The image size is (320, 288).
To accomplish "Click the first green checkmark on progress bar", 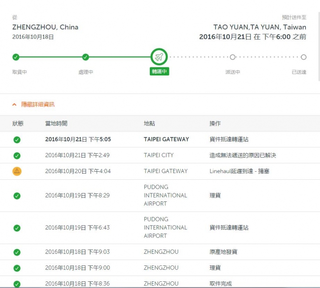I will point(16,57).
